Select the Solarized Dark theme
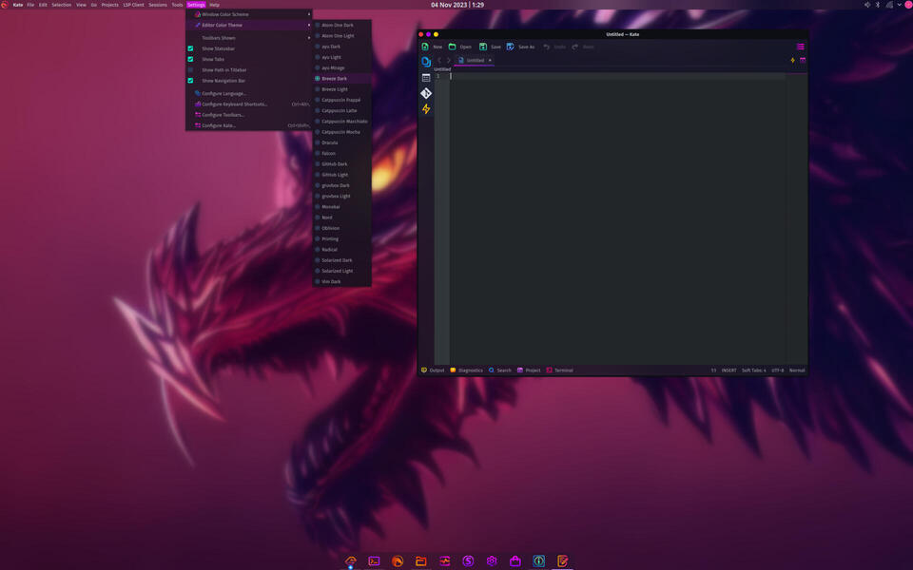This screenshot has width=913, height=570. [x=341, y=260]
